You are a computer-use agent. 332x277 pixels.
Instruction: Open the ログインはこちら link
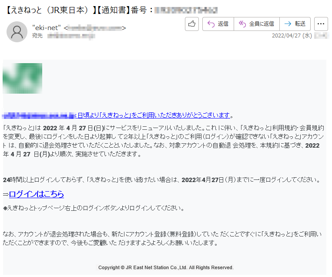pos(37,194)
